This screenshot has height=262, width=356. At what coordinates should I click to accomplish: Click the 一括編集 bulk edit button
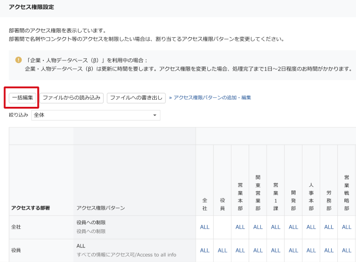[22, 98]
